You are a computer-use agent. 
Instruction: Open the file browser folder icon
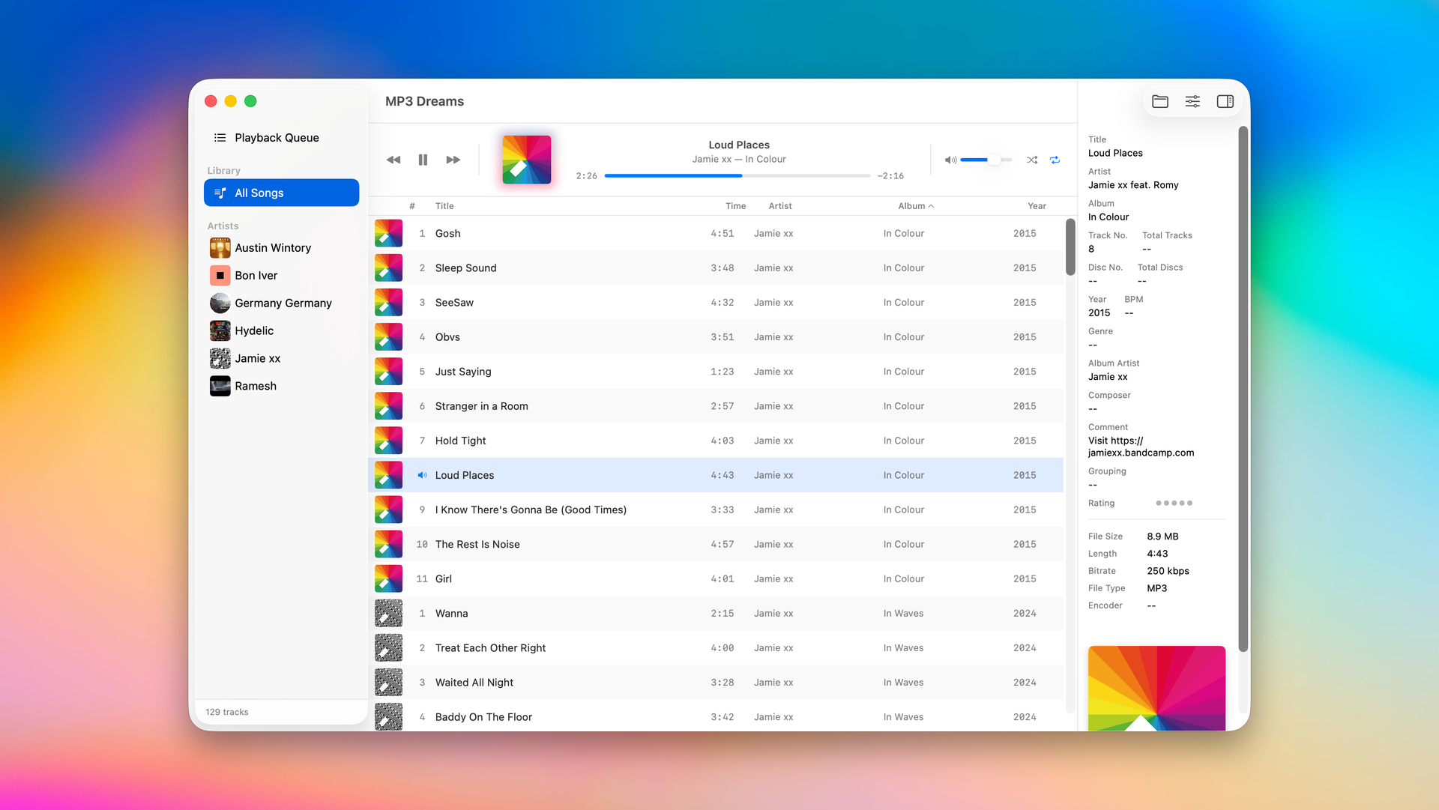1160,101
